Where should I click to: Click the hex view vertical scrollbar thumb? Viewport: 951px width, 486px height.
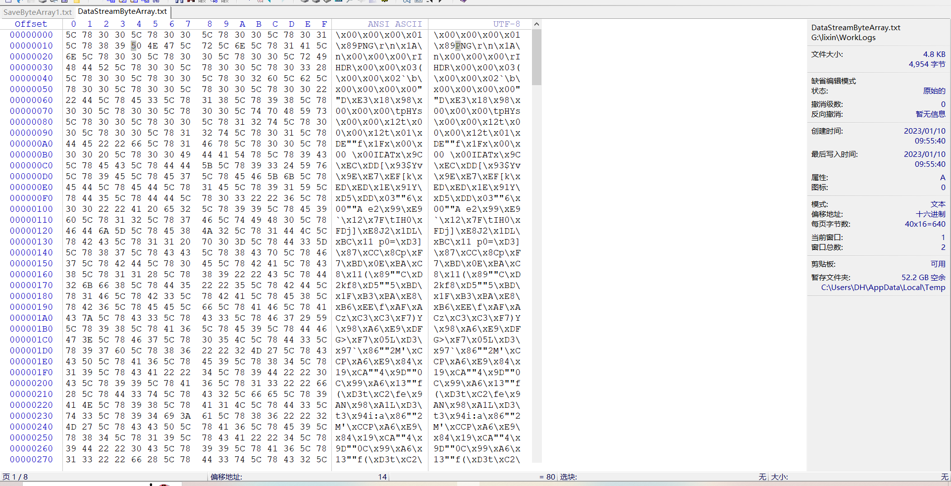pyautogui.click(x=536, y=57)
